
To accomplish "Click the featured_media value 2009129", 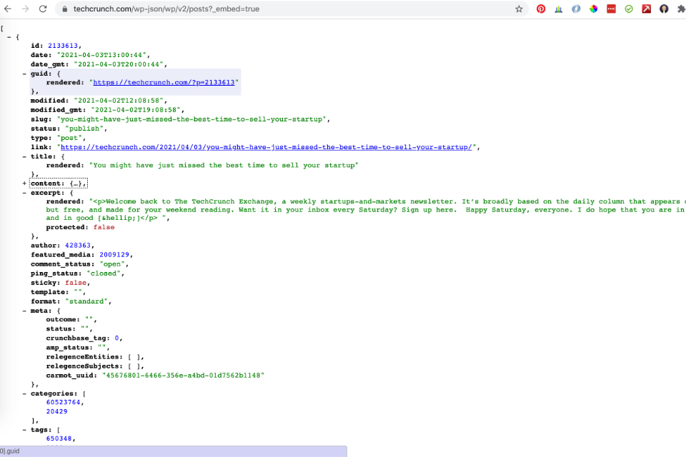I will [x=114, y=254].
